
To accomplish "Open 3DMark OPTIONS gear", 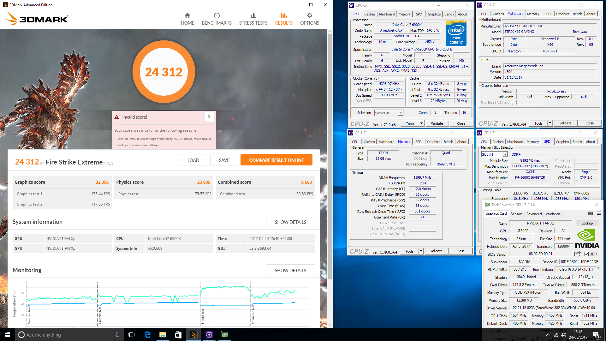I will point(310,19).
